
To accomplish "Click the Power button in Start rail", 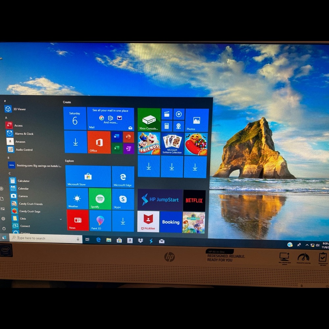I will [x=4, y=228].
